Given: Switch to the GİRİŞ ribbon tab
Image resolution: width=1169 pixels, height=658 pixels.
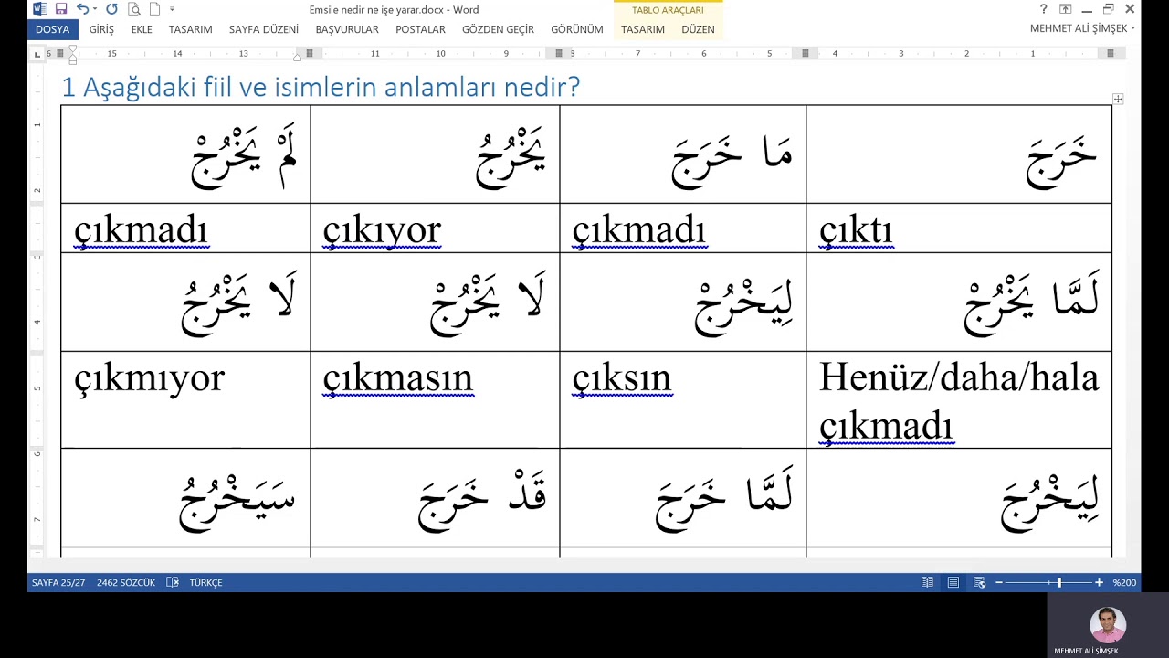Looking at the screenshot, I should (x=101, y=29).
